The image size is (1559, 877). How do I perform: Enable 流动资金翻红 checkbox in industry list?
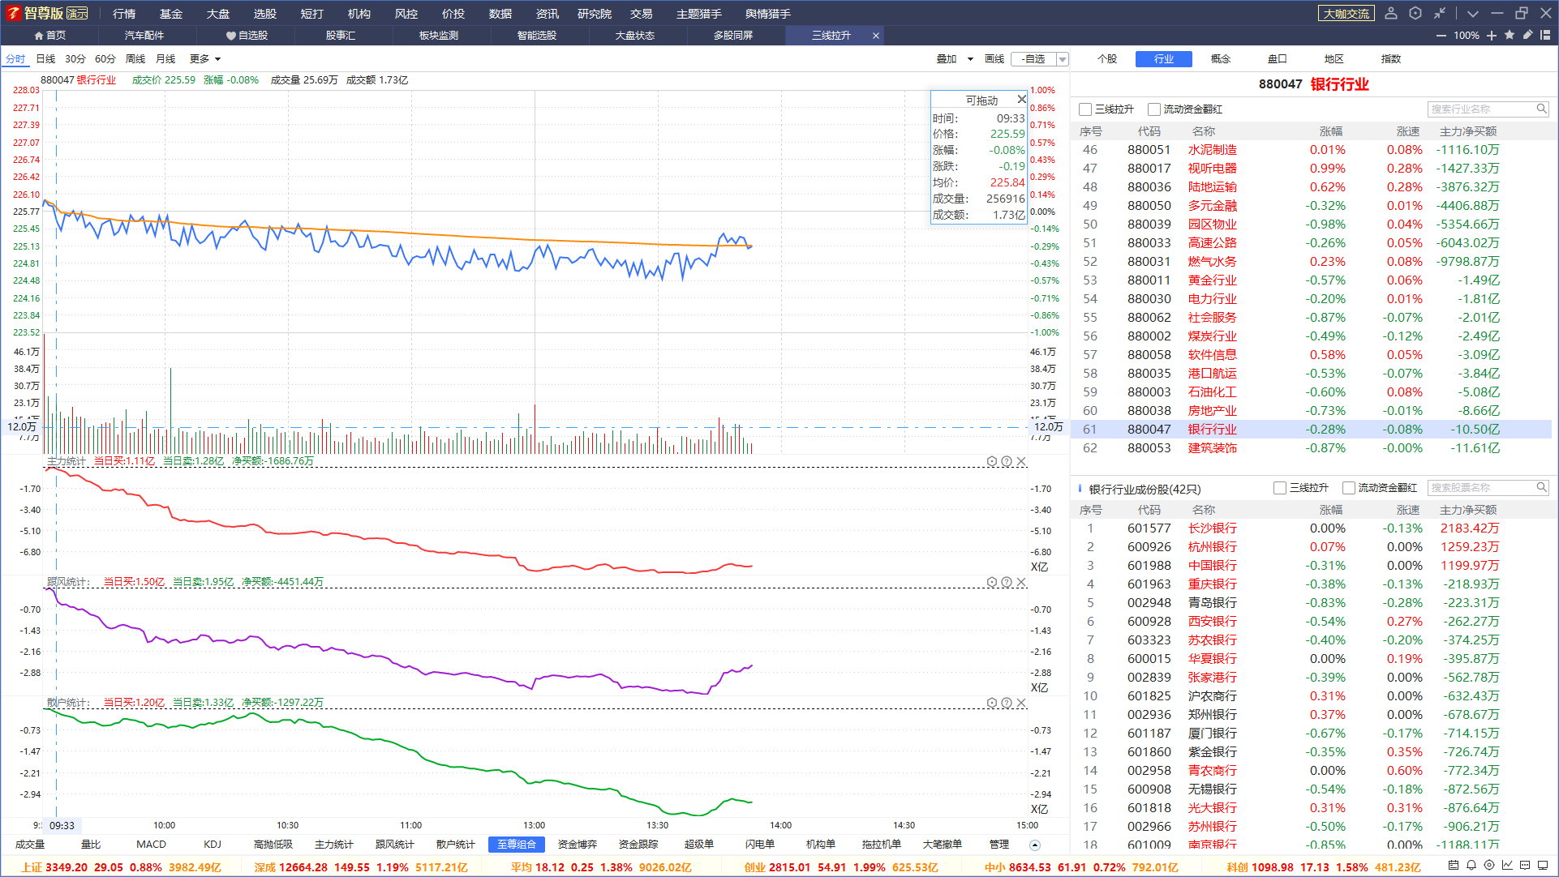1154,109
